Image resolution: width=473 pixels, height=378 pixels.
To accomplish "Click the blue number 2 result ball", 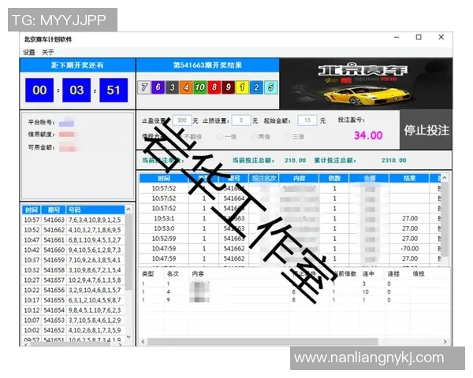I will point(256,87).
